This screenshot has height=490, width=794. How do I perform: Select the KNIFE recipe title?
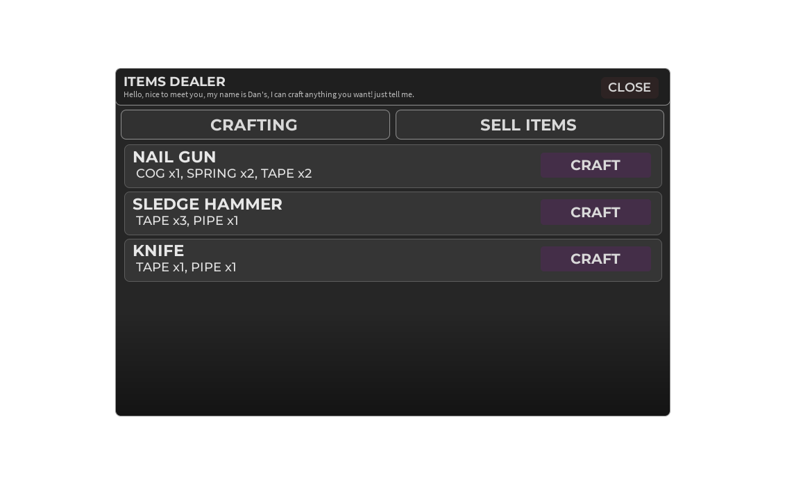point(158,251)
